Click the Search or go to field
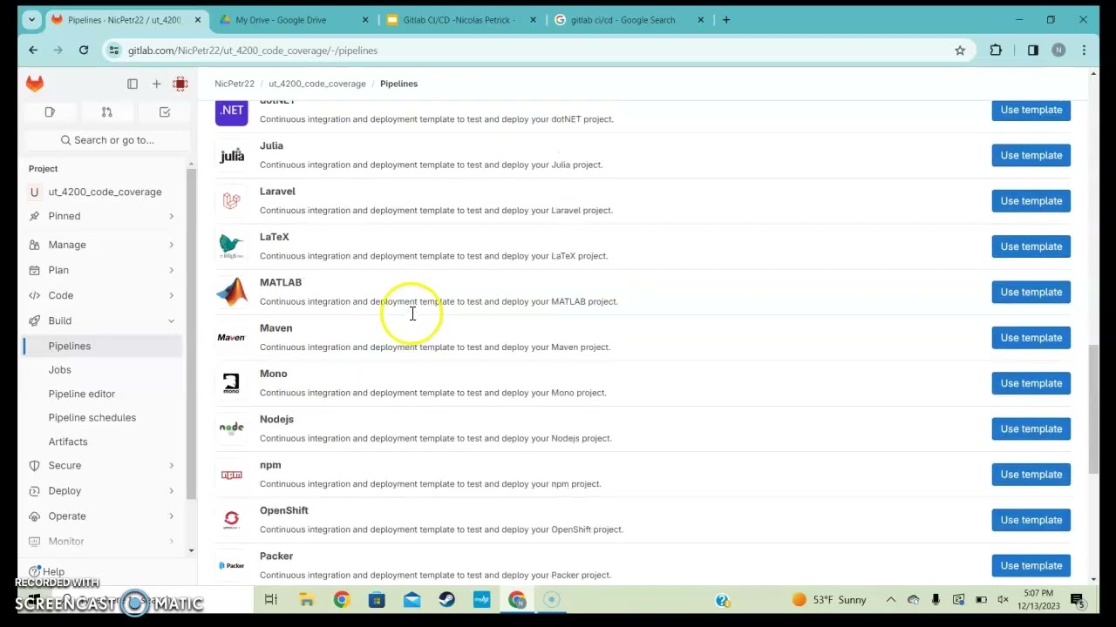 pyautogui.click(x=107, y=140)
